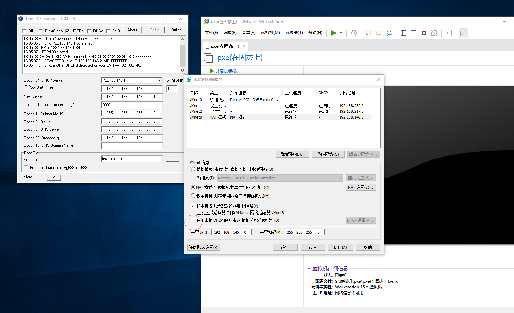Uncheck the HTTPd checkbox

(x=67, y=31)
